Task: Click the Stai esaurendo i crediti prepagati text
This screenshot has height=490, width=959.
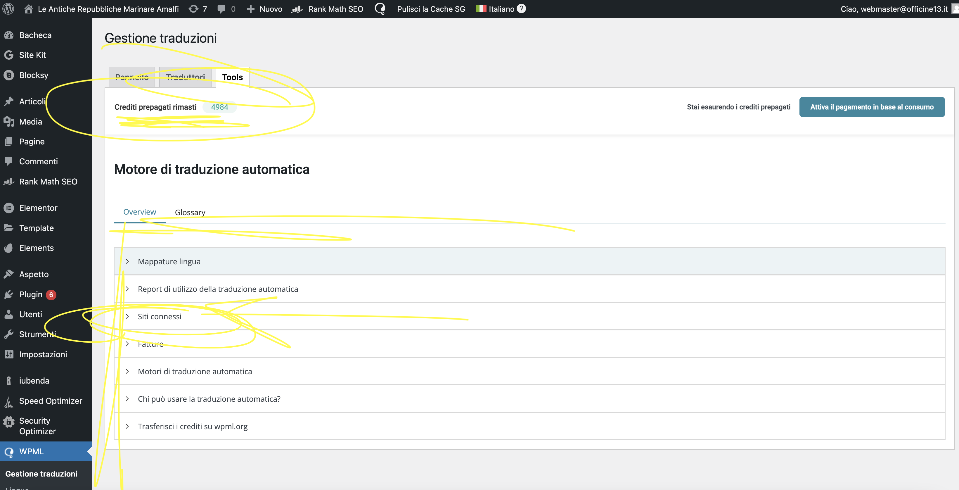Action: (739, 107)
